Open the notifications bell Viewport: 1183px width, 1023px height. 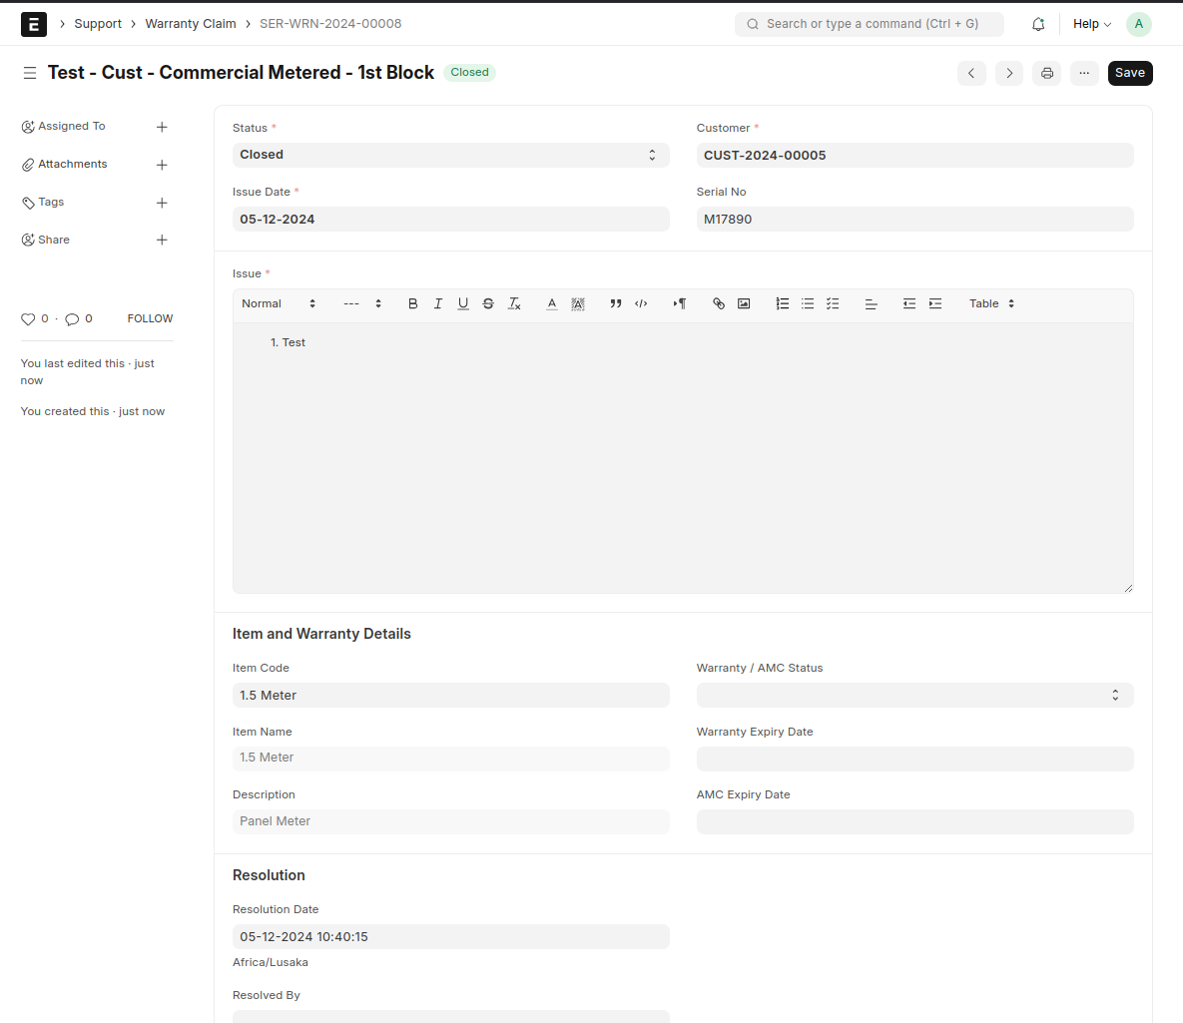pos(1038,24)
